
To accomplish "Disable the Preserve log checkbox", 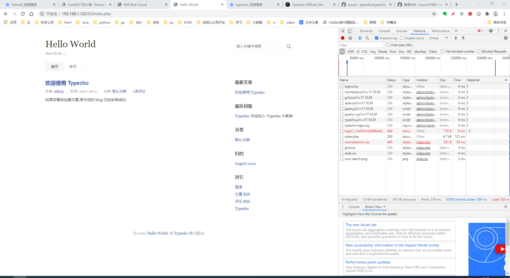I will click(377, 38).
